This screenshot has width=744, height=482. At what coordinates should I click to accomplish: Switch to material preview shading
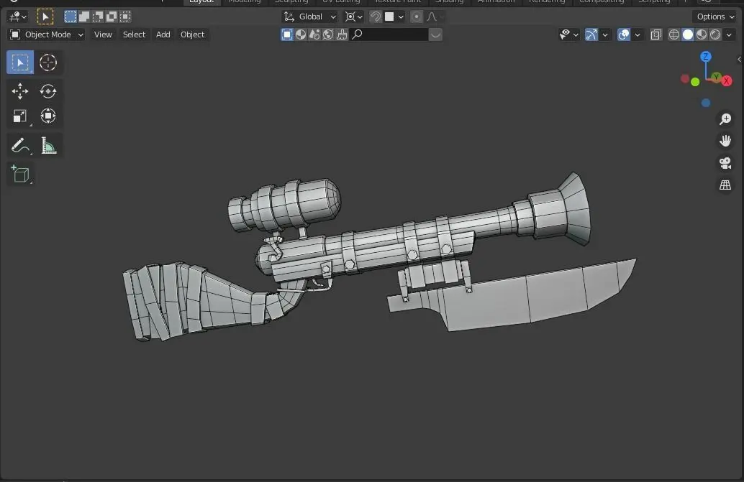(702, 34)
